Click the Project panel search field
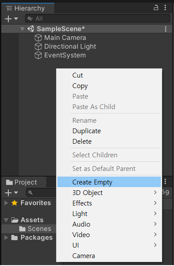 click(41, 192)
